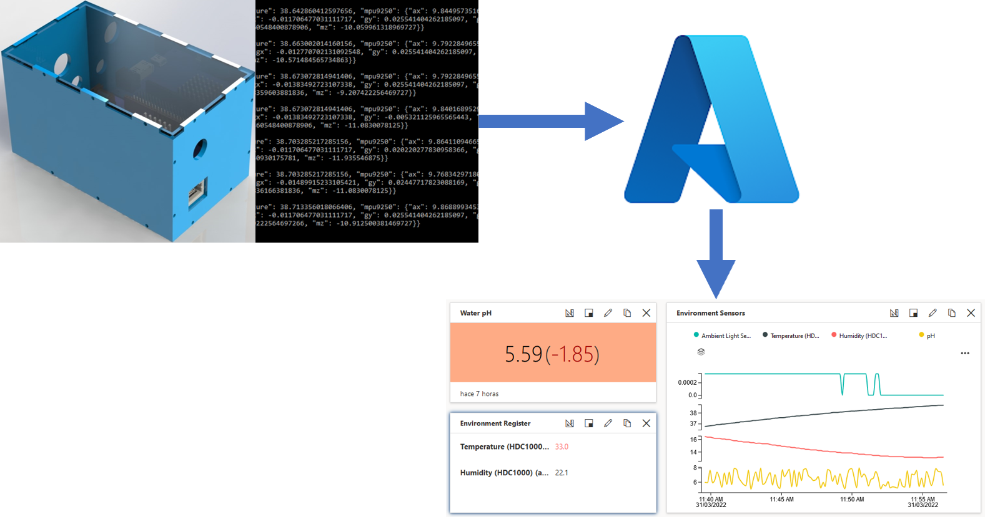This screenshot has height=517, width=985.
Task: Change the size of Environment Register tile
Action: [588, 423]
